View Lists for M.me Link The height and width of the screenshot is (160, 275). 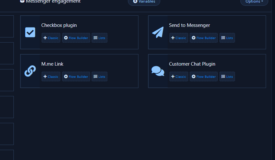[x=99, y=76]
